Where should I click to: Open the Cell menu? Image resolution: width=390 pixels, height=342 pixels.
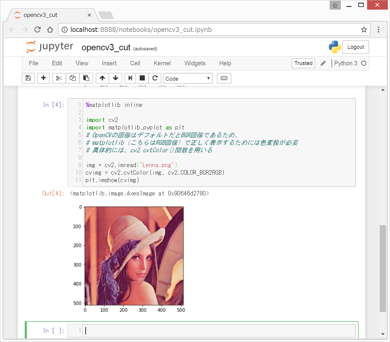click(135, 63)
